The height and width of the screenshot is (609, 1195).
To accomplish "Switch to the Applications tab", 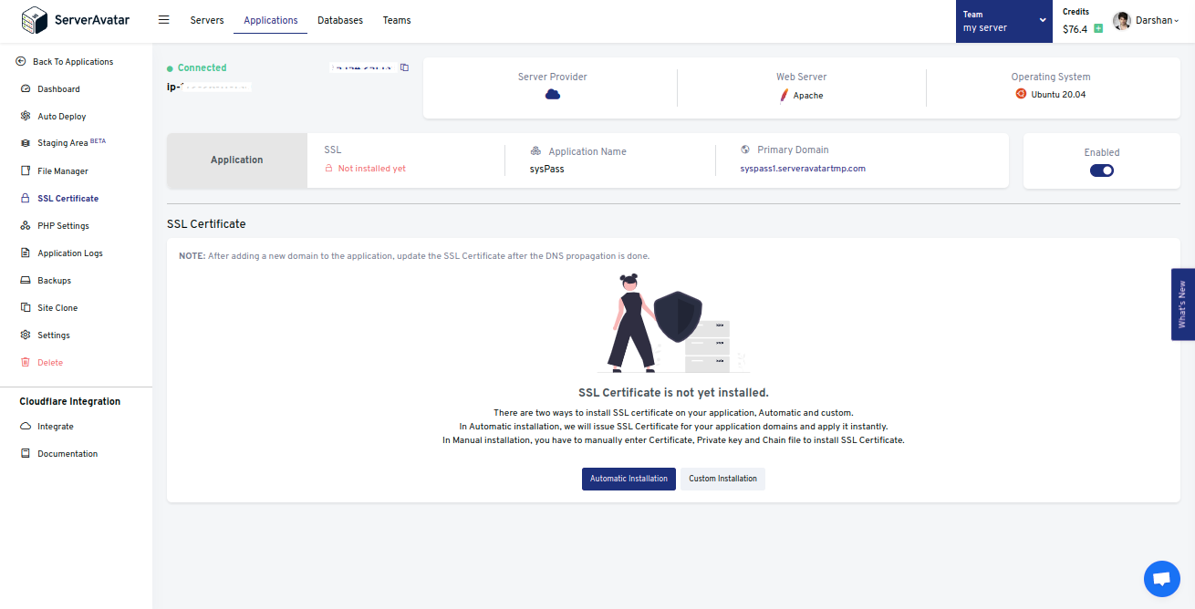I will pyautogui.click(x=270, y=19).
